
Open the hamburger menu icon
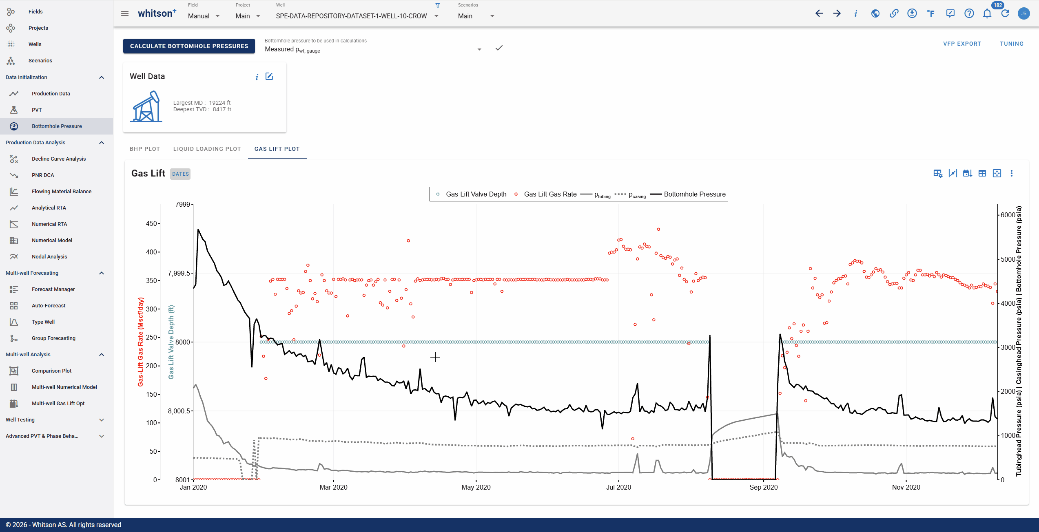click(x=125, y=13)
